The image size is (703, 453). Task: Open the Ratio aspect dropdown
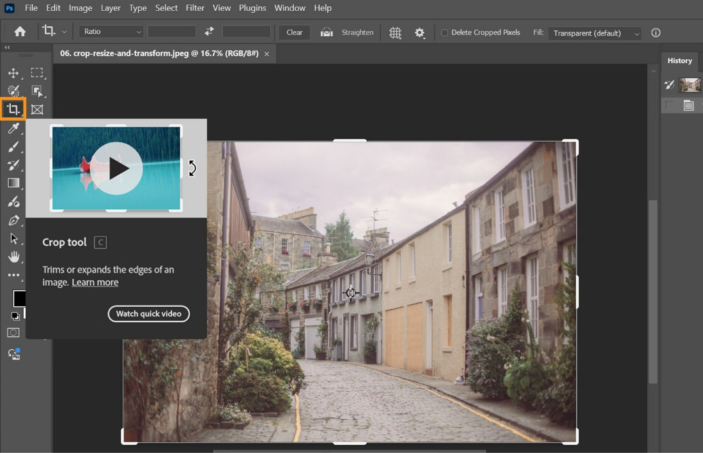(110, 31)
